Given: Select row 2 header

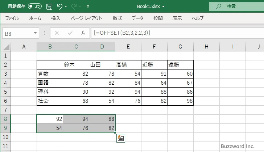Looking at the screenshot, I should 5,65.
